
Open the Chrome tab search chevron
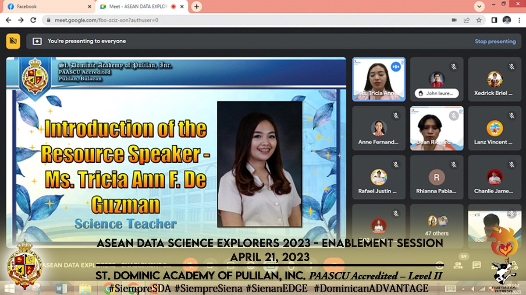pos(480,7)
